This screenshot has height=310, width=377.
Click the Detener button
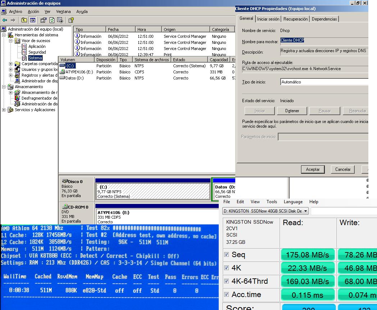click(292, 111)
